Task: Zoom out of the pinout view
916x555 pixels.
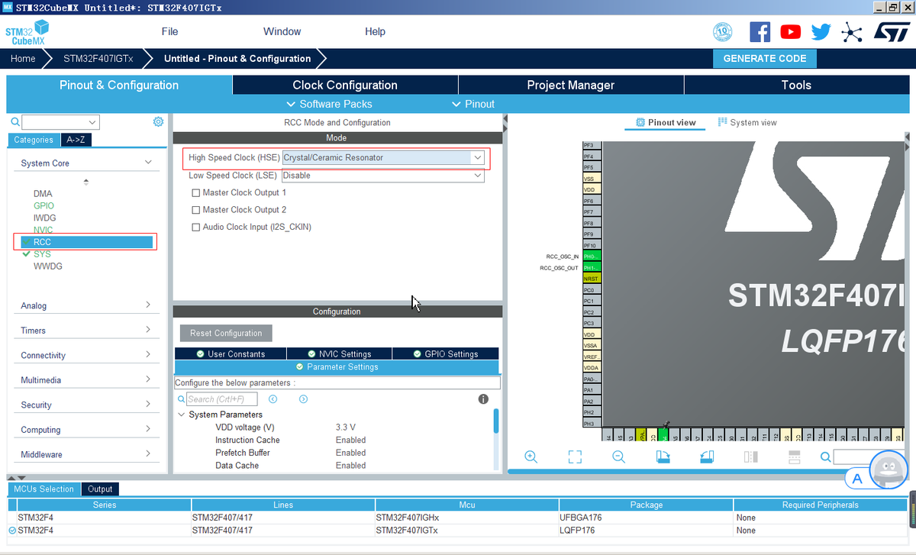Action: (619, 457)
